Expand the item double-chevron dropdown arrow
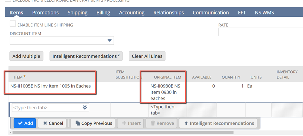 [85, 107]
